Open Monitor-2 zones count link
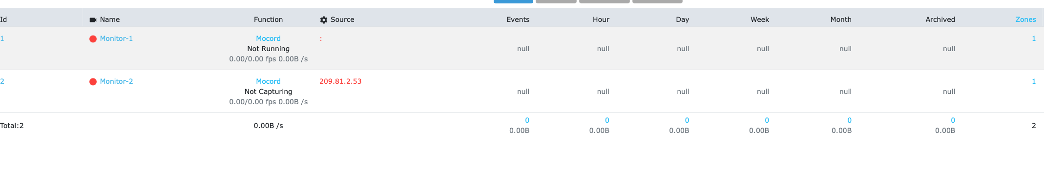Screen dimensions: 1044x186 (x=1034, y=81)
